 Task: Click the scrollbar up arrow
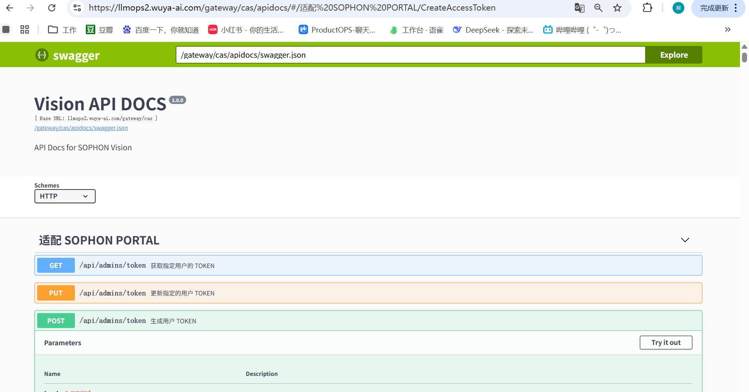pos(744,47)
